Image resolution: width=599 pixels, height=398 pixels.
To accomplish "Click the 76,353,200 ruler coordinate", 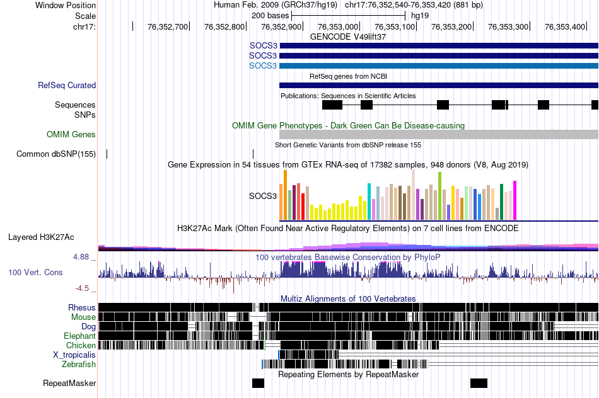I will (451, 26).
